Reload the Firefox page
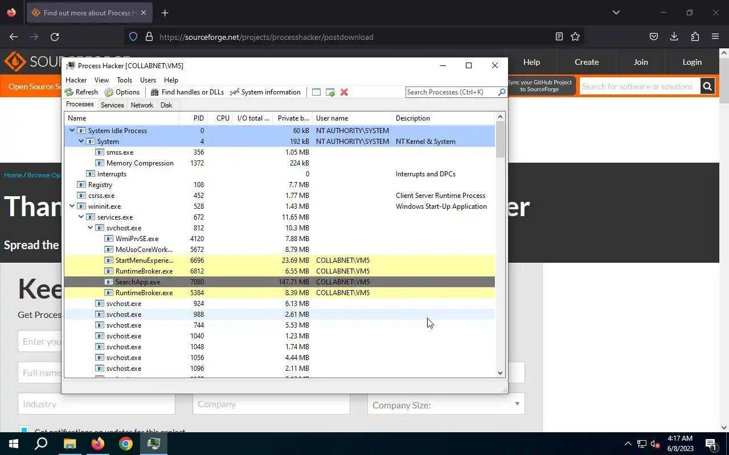This screenshot has width=729, height=455. (55, 37)
